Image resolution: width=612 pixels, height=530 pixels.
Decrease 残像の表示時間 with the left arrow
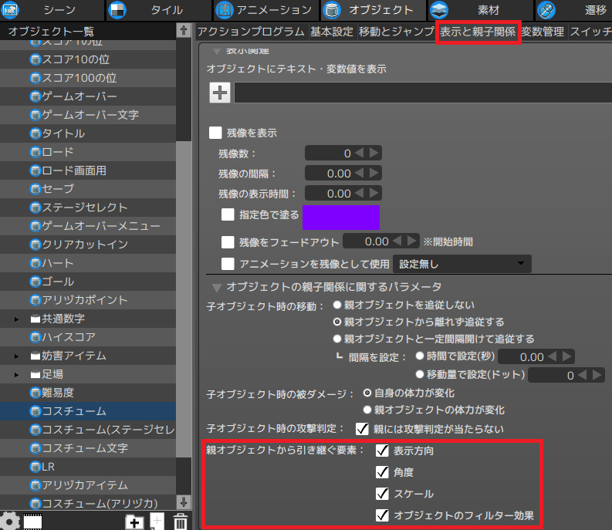tap(359, 193)
